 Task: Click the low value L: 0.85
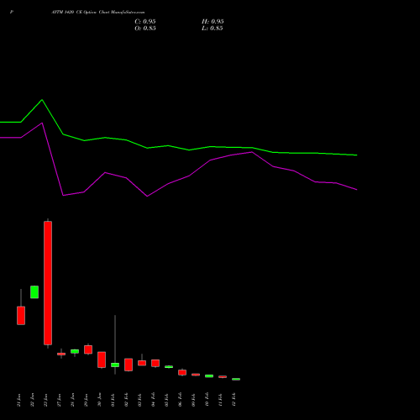click(x=213, y=29)
